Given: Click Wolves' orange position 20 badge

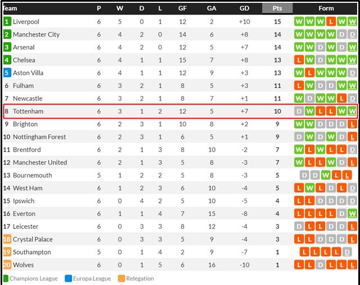Looking at the screenshot, I should pyautogui.click(x=7, y=265).
